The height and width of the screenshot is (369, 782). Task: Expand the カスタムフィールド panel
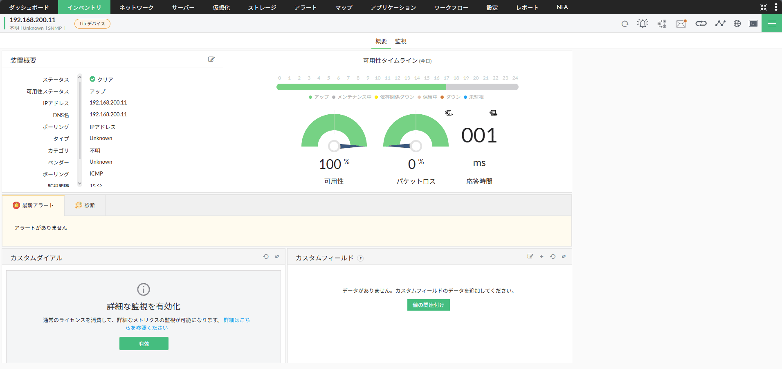coord(564,257)
